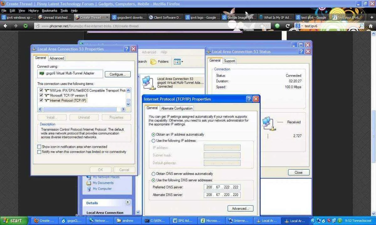The height and width of the screenshot is (225, 376).
Task: Click the My Documents icon in sidebar
Action: pyautogui.click(x=89, y=183)
